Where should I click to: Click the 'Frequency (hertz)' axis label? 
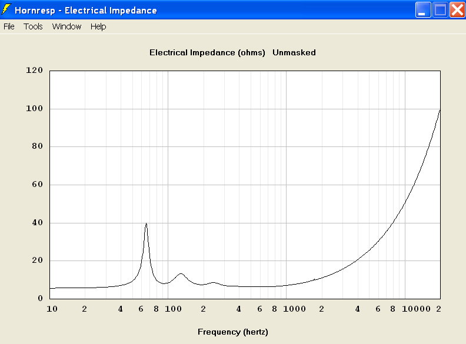click(x=232, y=332)
